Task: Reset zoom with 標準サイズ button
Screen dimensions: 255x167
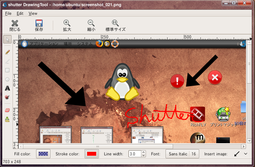Action: click(116, 25)
